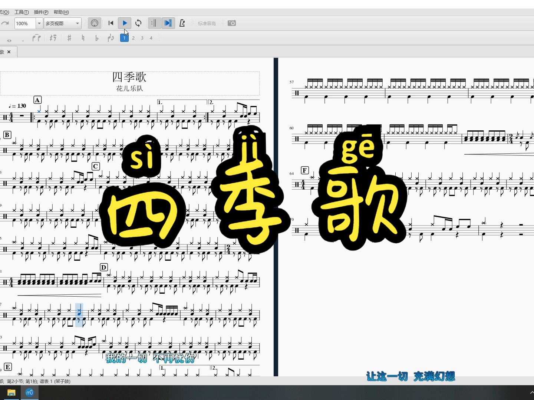534x400 pixels.
Task: Open the 插件(P) menu
Action: [x=41, y=12]
